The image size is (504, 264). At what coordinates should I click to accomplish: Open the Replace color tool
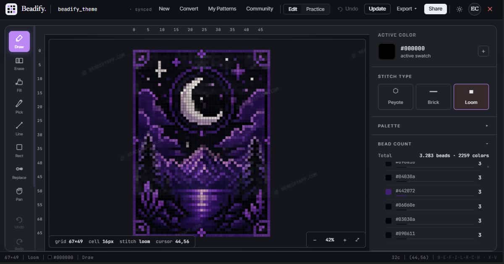point(19,172)
